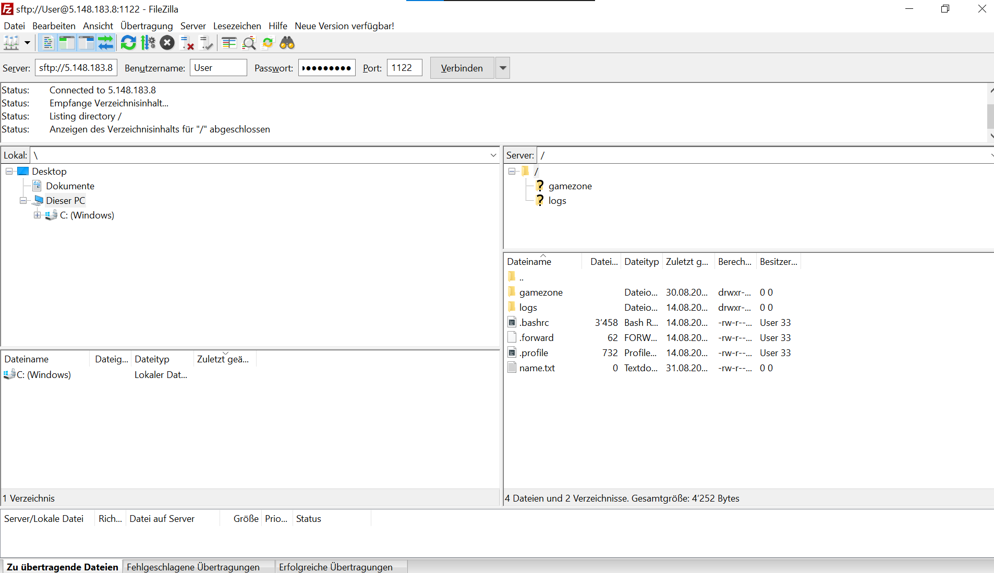Screen dimensions: 994x573
Task: Click the gamezone folder icon in file list
Action: pyautogui.click(x=512, y=291)
